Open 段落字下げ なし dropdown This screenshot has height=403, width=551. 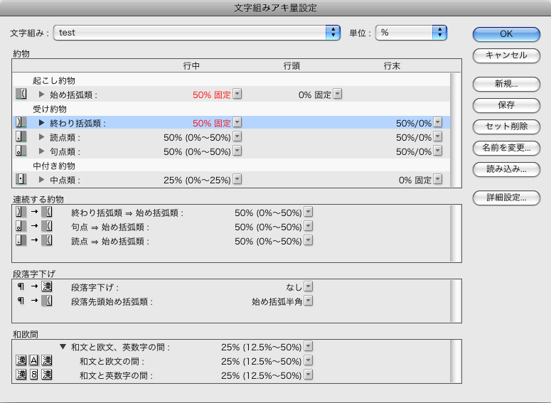point(308,286)
